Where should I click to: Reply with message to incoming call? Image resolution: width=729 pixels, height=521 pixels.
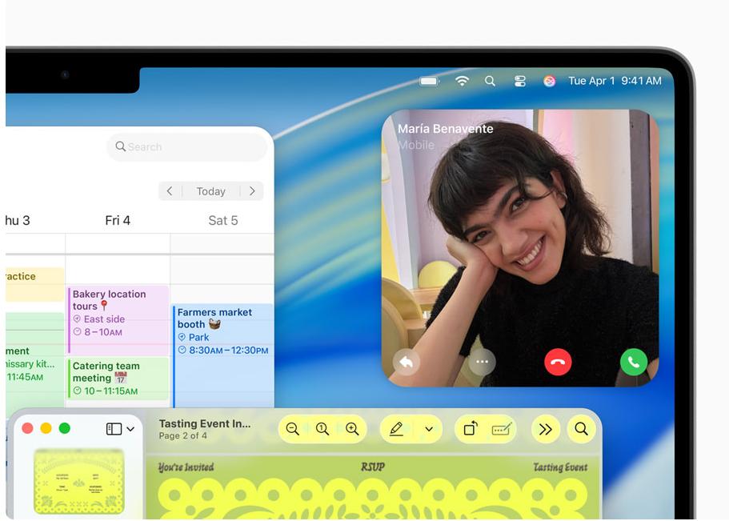coord(407,362)
